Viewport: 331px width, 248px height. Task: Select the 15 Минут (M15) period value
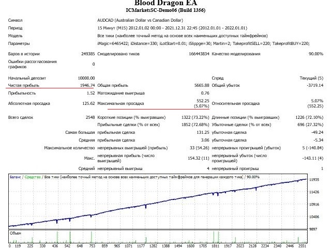coord(172,28)
